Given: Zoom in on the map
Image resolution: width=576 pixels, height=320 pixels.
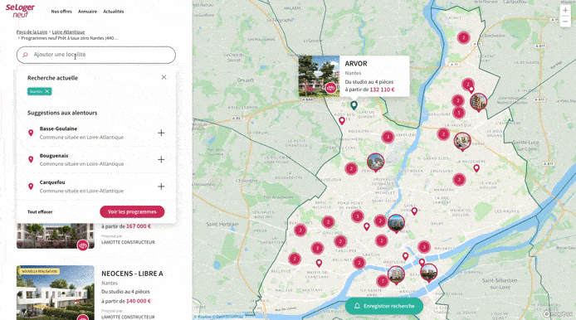Looking at the screenshot, I should pos(565,11).
